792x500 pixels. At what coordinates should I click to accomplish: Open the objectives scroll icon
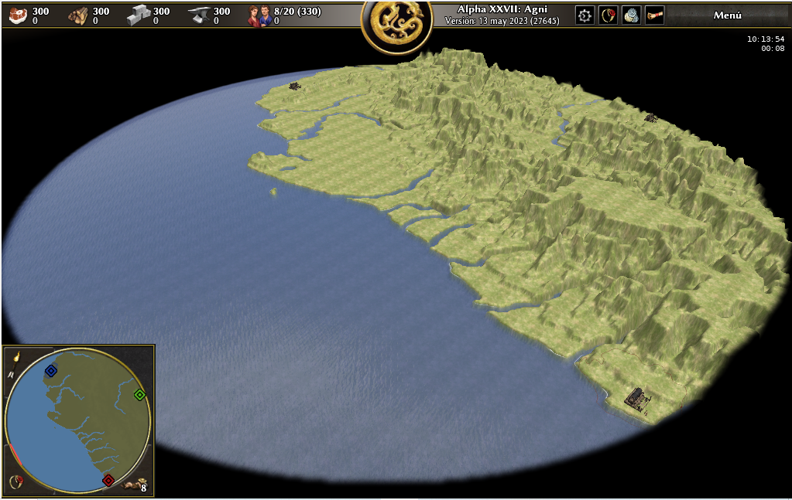point(654,15)
